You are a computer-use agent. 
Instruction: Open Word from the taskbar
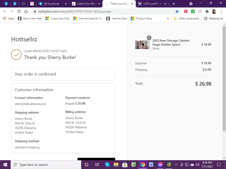151,165
